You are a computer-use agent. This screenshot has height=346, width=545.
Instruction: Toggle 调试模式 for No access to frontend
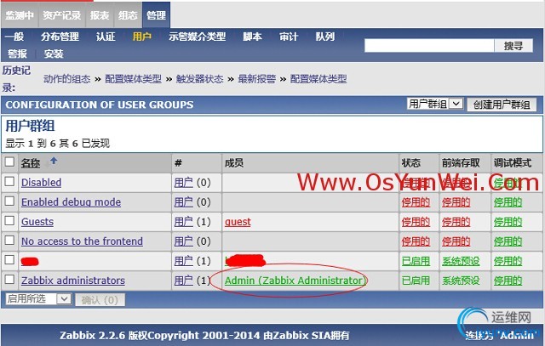click(x=508, y=241)
